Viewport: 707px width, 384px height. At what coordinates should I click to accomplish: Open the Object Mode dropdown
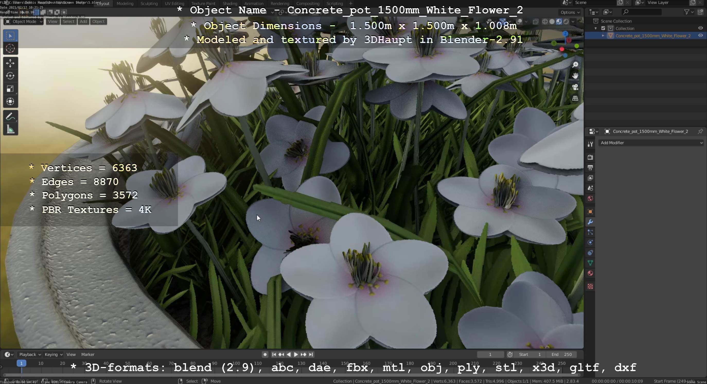[x=24, y=22]
